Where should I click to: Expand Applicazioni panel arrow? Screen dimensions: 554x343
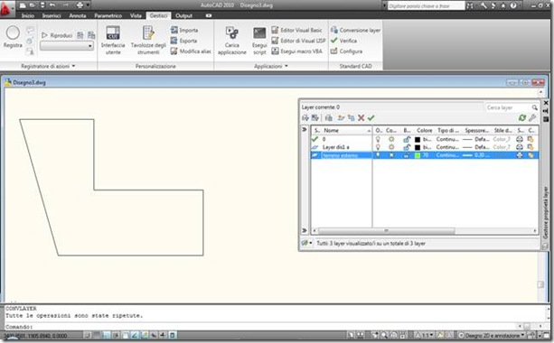pos(286,66)
